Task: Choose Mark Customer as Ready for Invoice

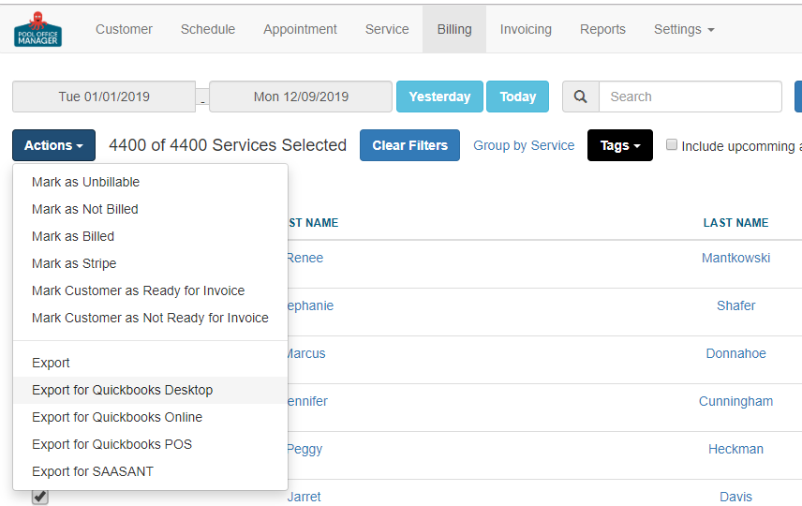Action: 150,290
